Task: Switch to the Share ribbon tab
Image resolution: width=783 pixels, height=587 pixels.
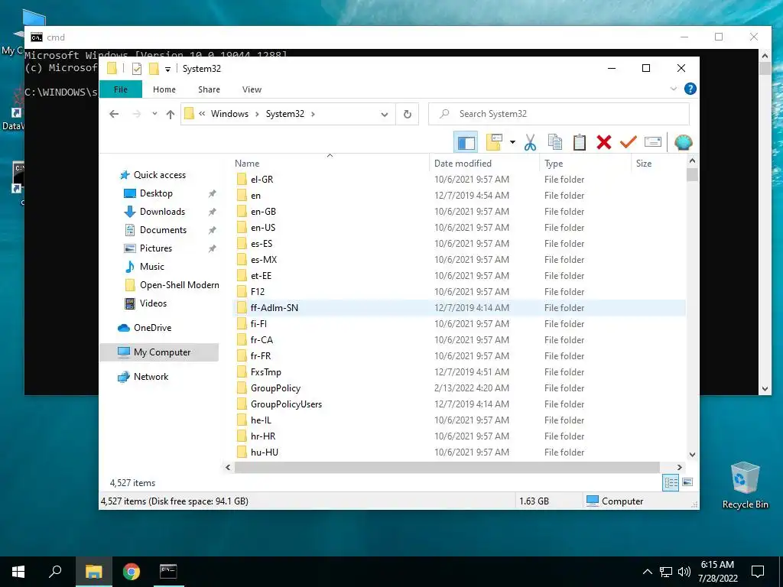Action: tap(209, 89)
